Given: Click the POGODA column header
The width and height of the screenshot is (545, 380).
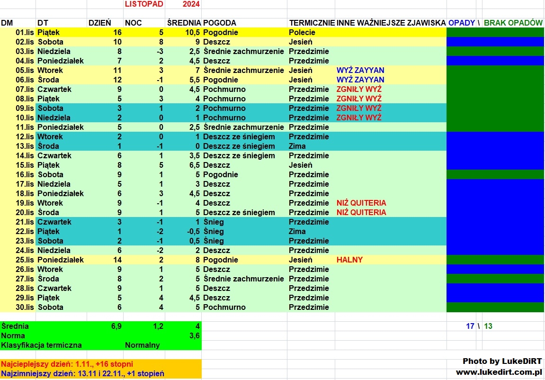Looking at the screenshot, I should click(220, 23).
